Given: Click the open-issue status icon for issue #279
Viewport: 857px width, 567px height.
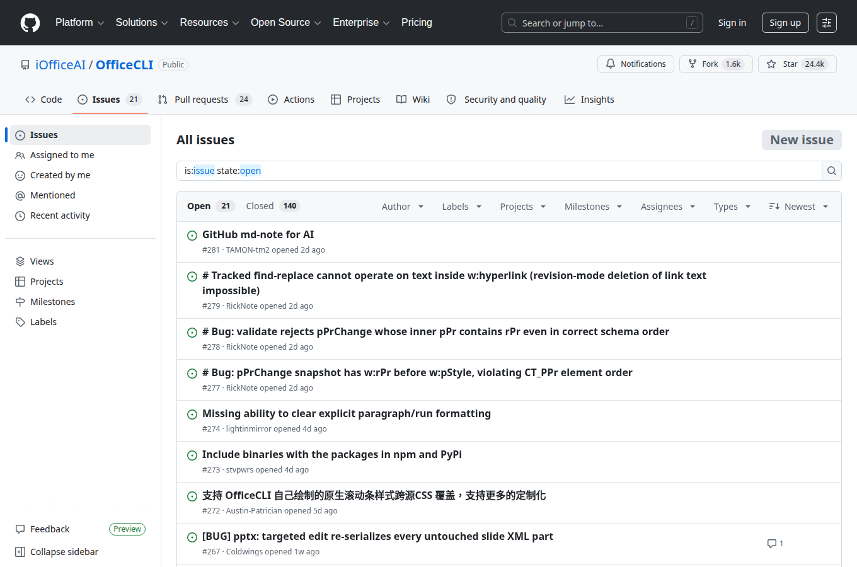Looking at the screenshot, I should 192,277.
